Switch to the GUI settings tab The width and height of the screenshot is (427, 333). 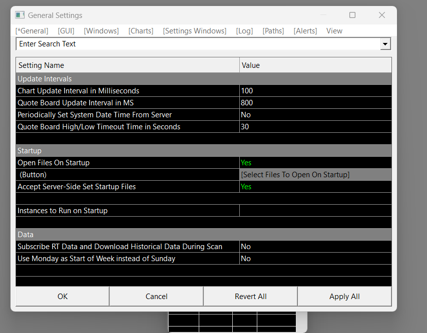pos(66,31)
